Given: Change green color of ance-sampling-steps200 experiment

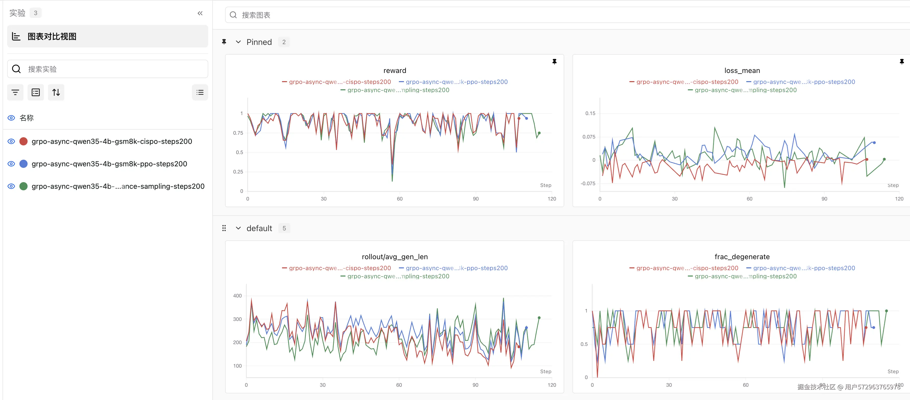Looking at the screenshot, I should (24, 186).
